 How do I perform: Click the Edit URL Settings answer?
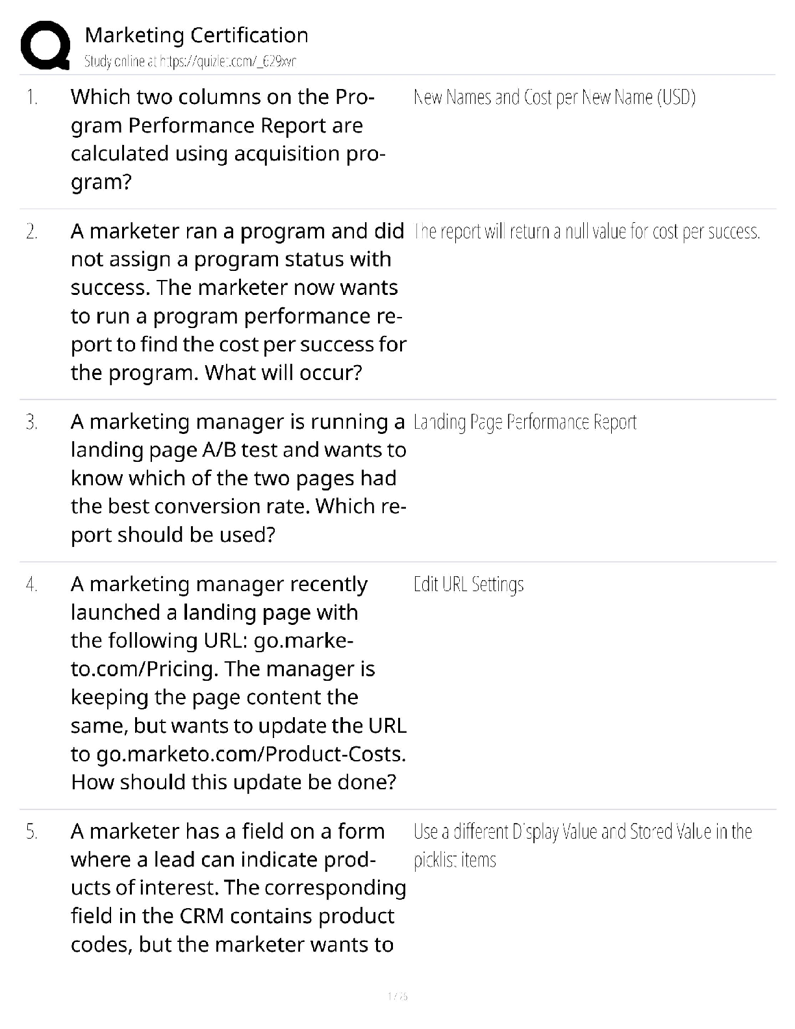pos(468,585)
